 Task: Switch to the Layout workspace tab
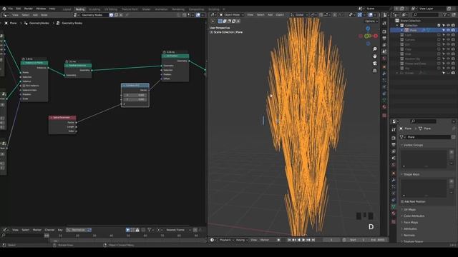(x=67, y=9)
